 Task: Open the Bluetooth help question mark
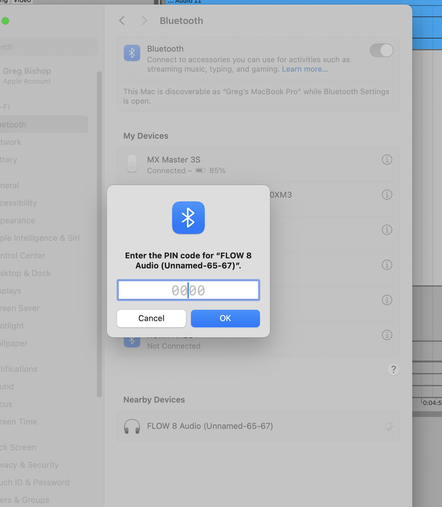[x=393, y=369]
